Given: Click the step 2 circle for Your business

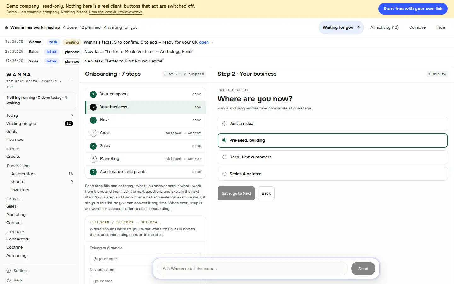Looking at the screenshot, I should (93, 107).
